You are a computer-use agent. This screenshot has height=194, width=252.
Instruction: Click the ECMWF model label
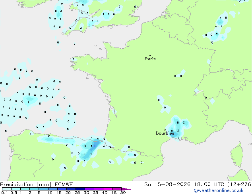pos(64,184)
